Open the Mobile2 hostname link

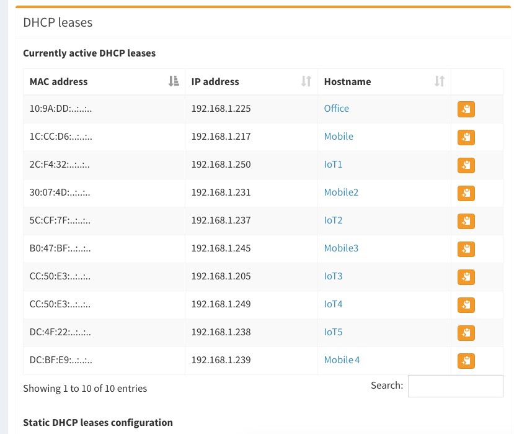click(341, 192)
